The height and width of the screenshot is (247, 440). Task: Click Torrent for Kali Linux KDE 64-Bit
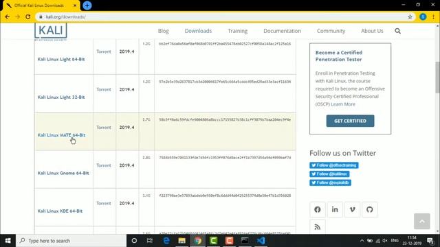(x=104, y=203)
